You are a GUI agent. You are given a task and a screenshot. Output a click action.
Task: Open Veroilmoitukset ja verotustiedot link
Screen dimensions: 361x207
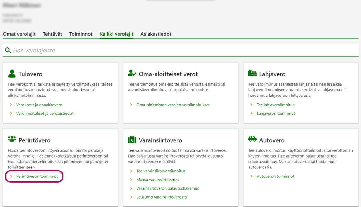[x=45, y=114]
